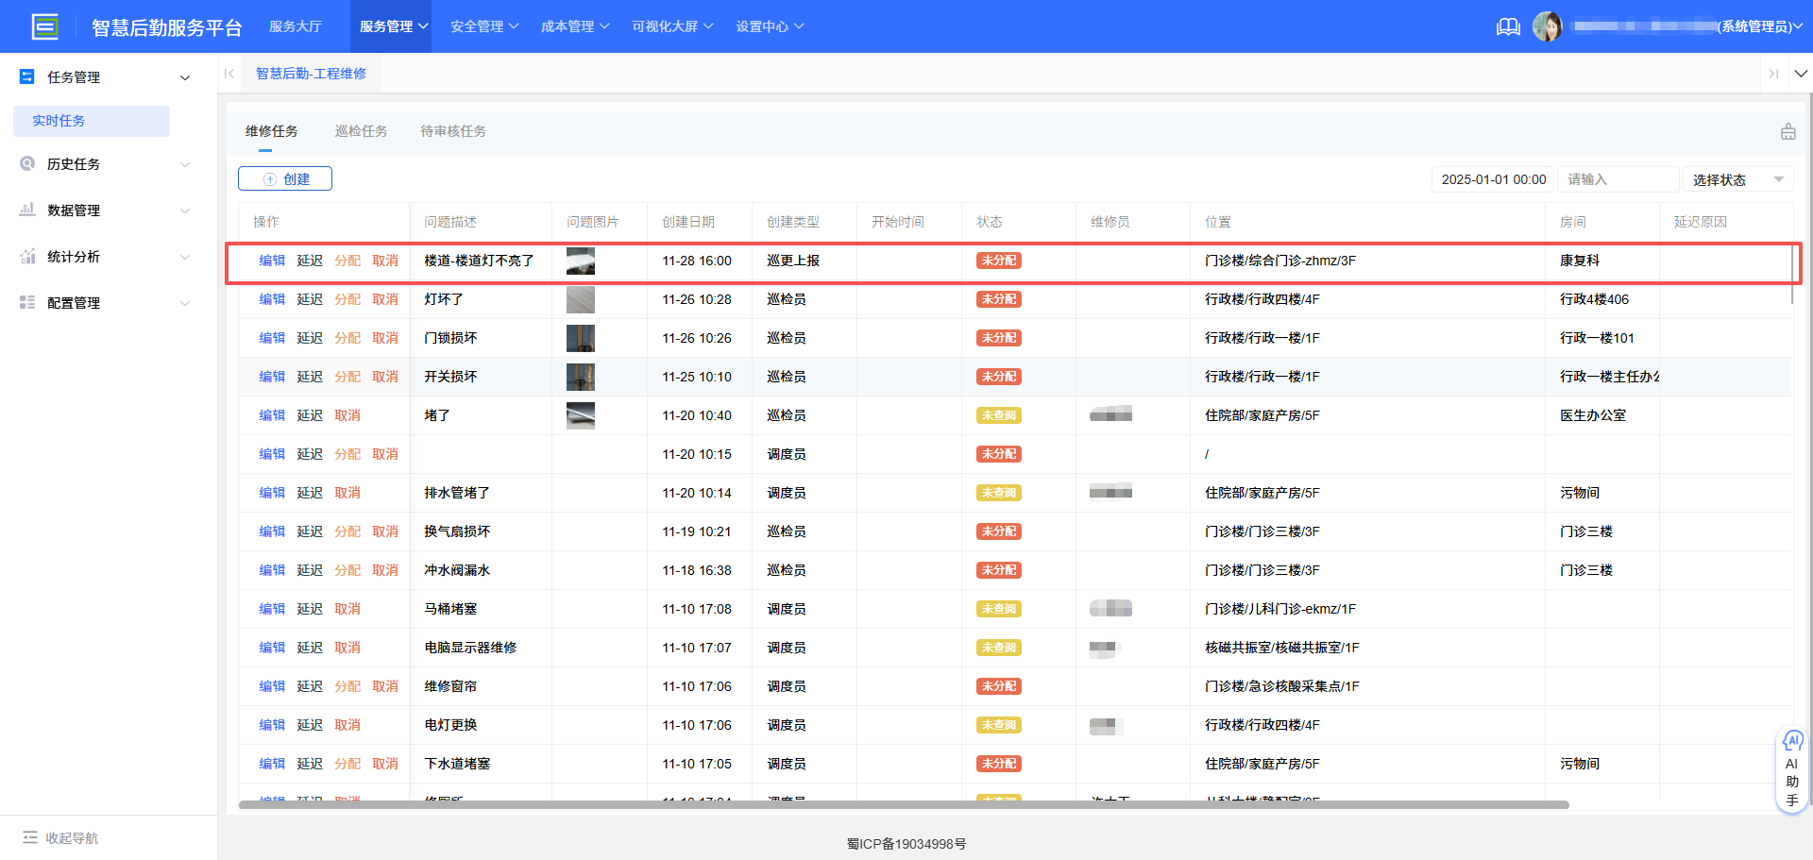Click the 历史任务 magnifier icon
1813x860 pixels.
pyautogui.click(x=27, y=163)
